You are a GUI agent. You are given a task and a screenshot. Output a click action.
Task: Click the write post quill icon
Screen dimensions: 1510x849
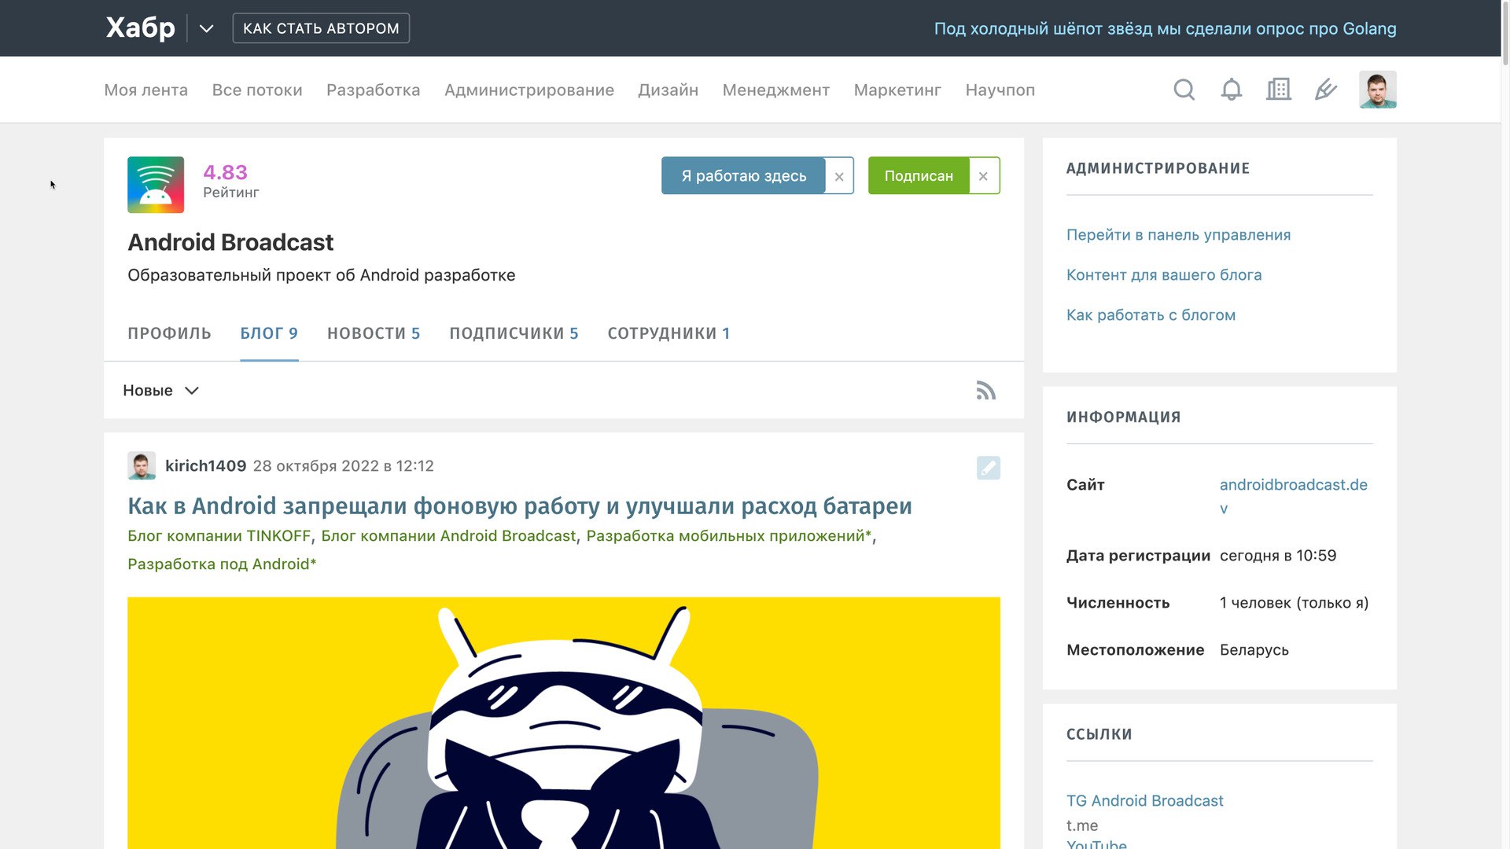pos(1325,90)
